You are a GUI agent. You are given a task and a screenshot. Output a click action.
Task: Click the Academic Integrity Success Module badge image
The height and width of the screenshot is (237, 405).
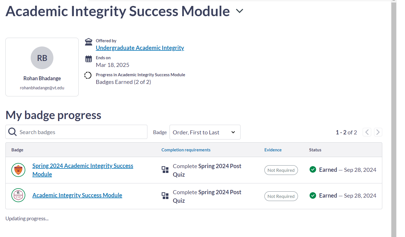18,195
